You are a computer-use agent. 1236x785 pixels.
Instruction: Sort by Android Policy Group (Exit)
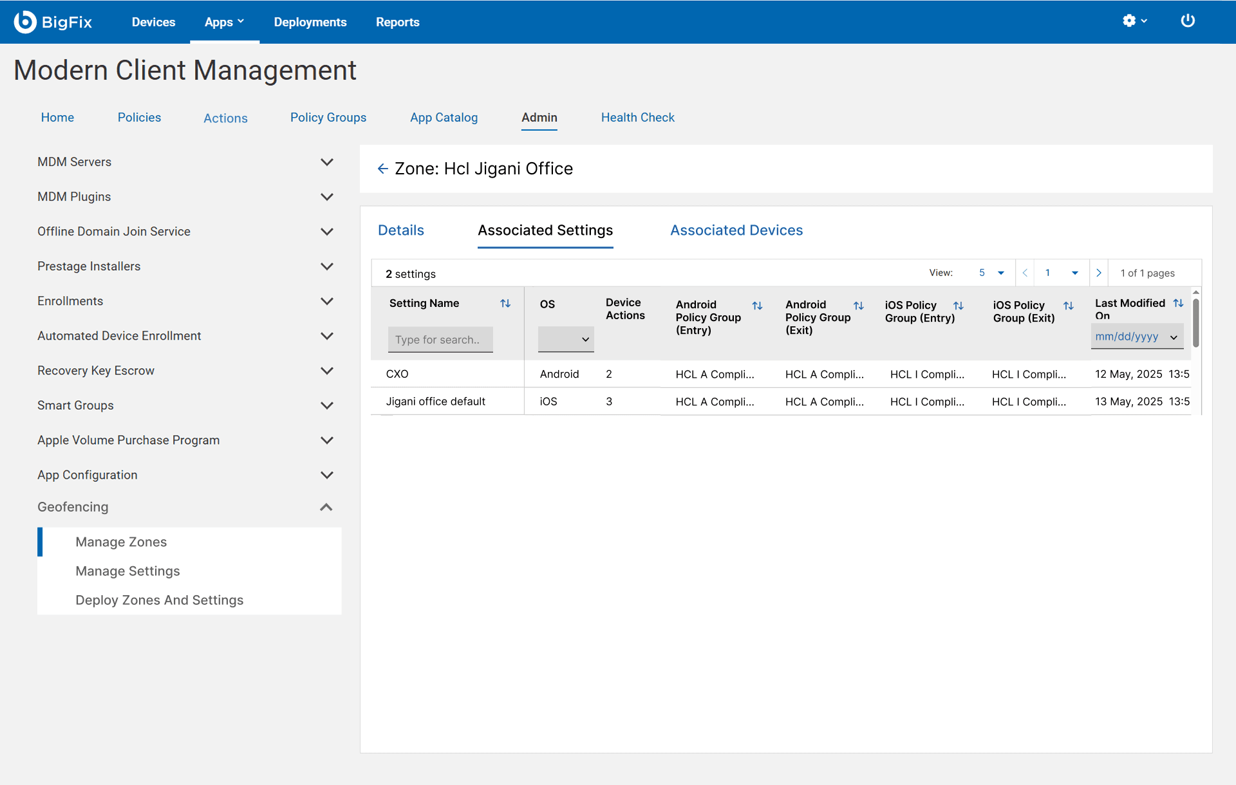pyautogui.click(x=858, y=306)
